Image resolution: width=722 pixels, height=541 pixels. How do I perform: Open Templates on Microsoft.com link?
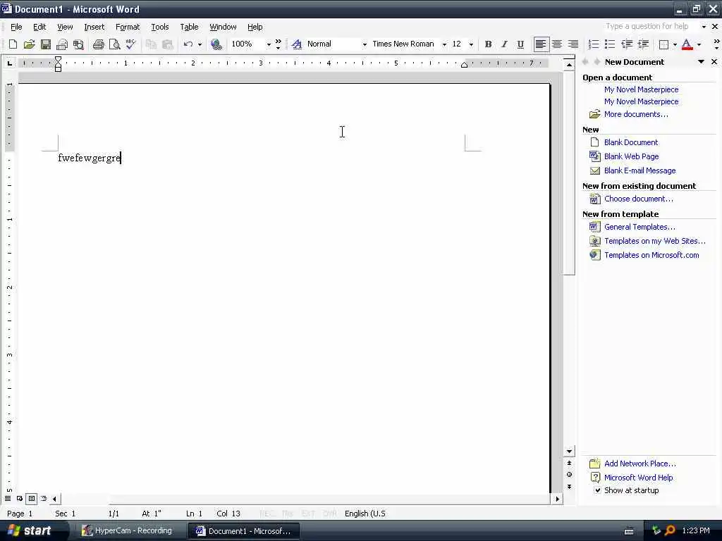651,255
